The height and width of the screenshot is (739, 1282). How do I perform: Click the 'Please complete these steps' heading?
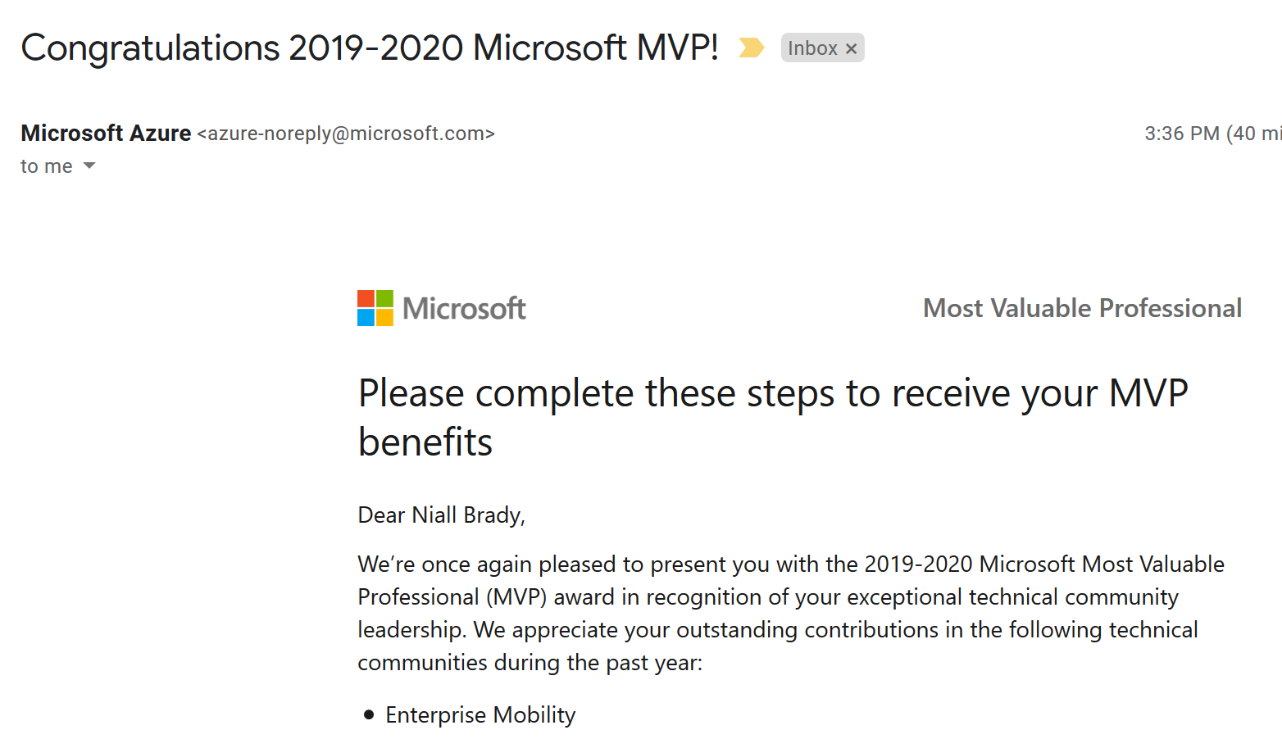click(773, 417)
